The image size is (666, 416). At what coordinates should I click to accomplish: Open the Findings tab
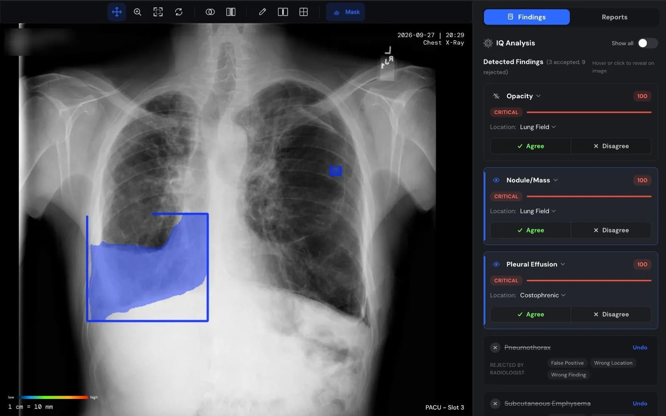[x=527, y=17]
